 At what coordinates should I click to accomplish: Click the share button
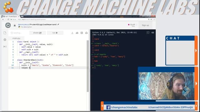click(x=37, y=33)
